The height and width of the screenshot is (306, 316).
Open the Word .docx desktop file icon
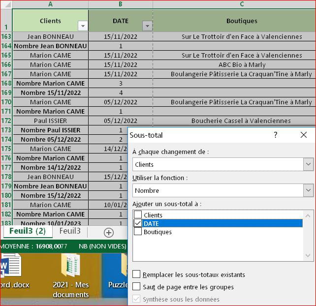pos(10,265)
